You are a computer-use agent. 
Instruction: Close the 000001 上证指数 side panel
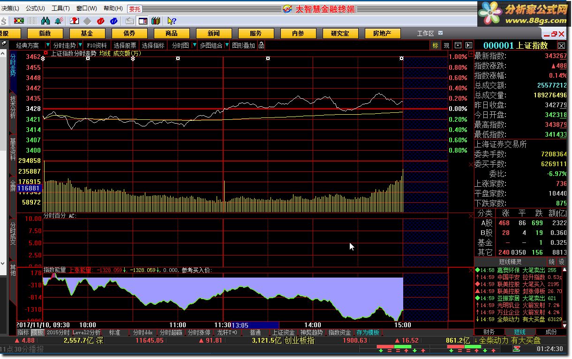coord(561,45)
